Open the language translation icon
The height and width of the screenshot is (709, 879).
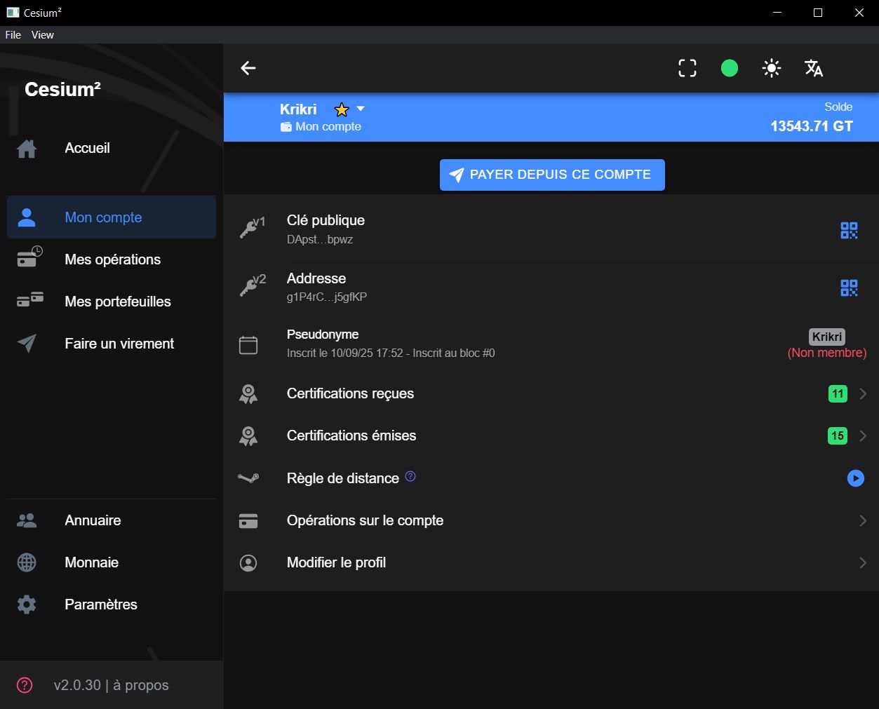(814, 68)
